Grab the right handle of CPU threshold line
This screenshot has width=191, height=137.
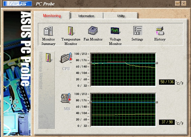click(157, 63)
